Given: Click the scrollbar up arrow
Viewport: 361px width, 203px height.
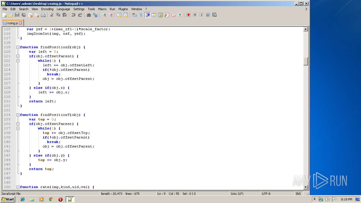Looking at the screenshot, I should [305, 29].
